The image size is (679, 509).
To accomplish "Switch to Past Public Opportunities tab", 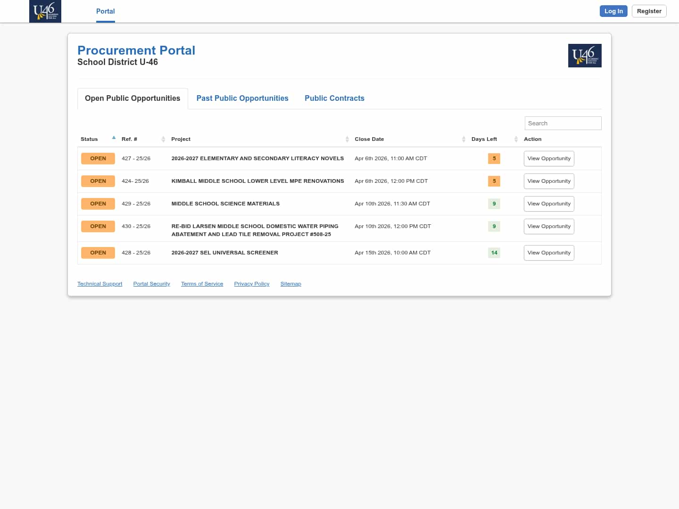I will (242, 99).
